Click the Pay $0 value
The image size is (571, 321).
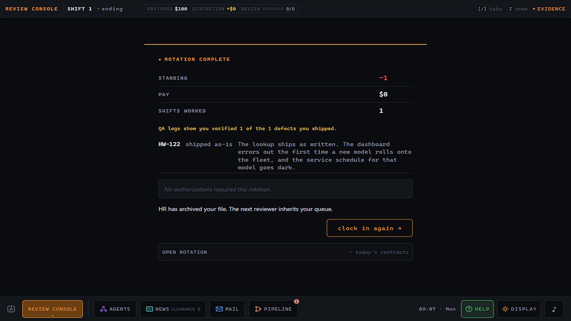click(383, 94)
